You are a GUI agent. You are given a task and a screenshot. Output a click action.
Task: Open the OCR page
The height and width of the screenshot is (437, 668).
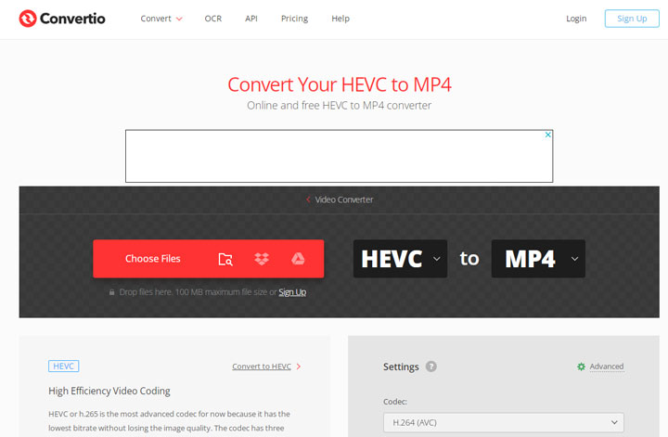[x=213, y=19]
